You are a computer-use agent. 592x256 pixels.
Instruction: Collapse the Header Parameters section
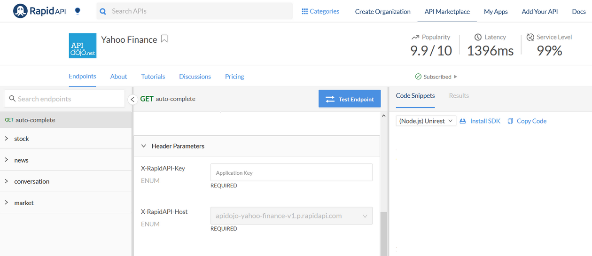coord(144,146)
